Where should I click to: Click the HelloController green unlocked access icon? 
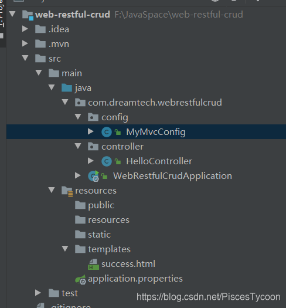[x=118, y=161]
